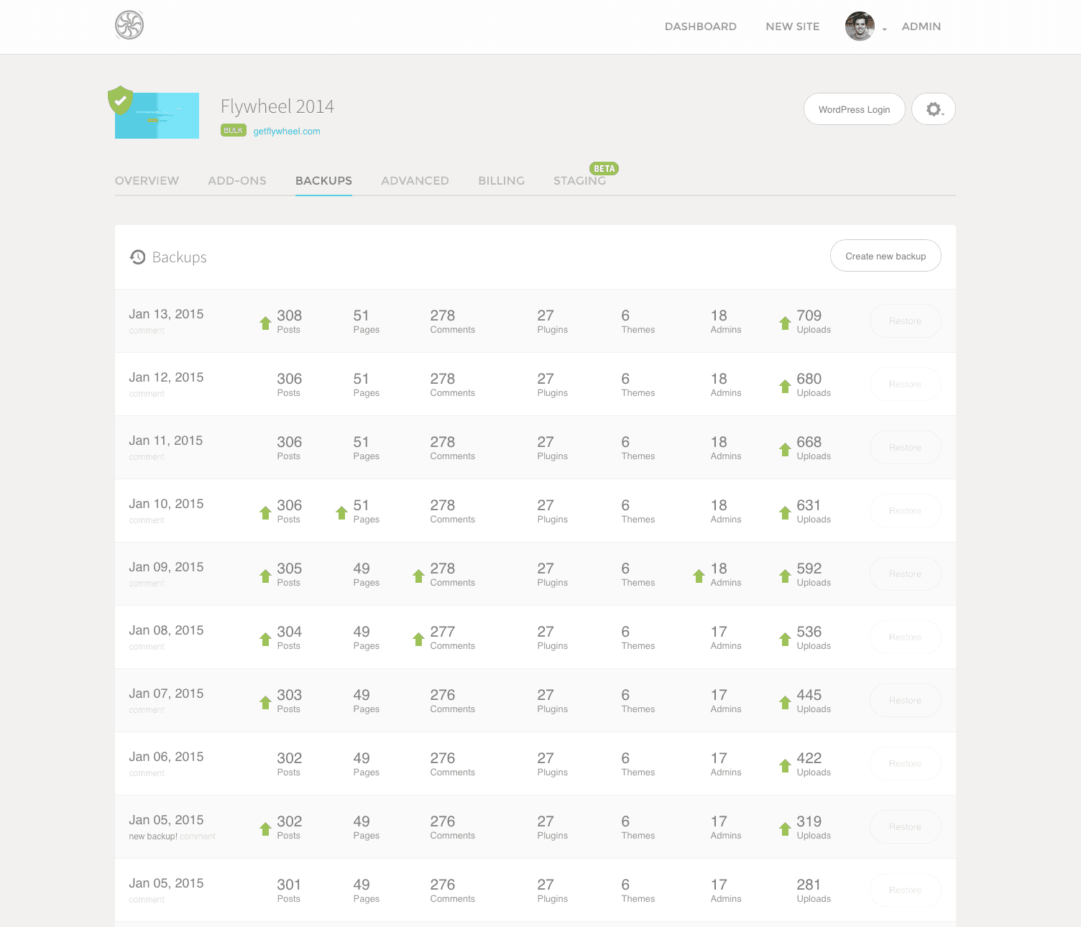Click the Posts up arrow for Jan 10
Screen dimensions: 1081x927
click(265, 512)
